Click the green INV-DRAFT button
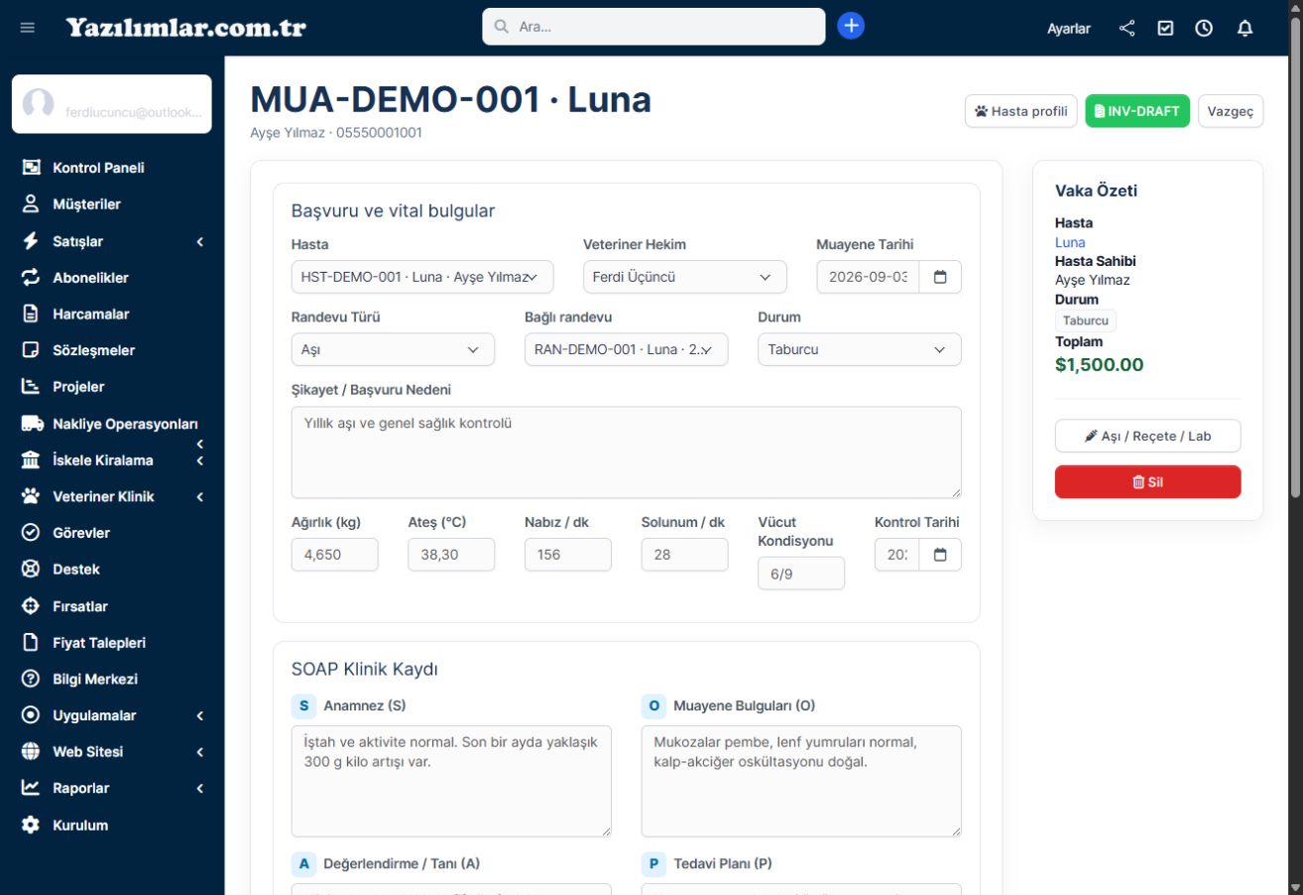Screen dimensions: 1303x895 (1137, 111)
